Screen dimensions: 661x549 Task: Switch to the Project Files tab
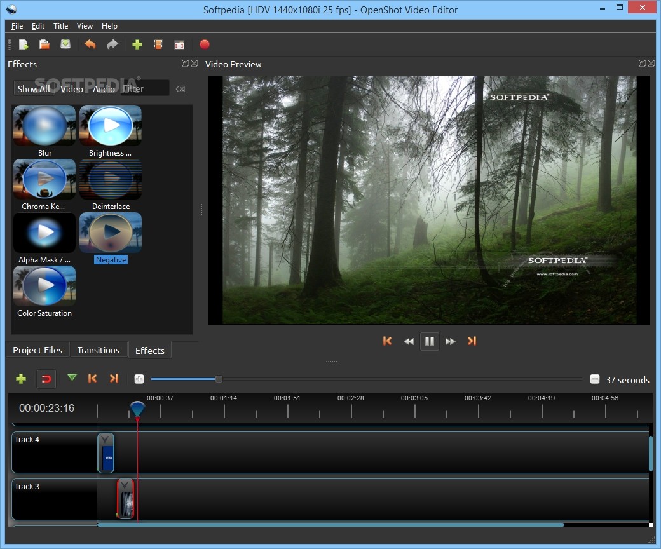tap(37, 350)
